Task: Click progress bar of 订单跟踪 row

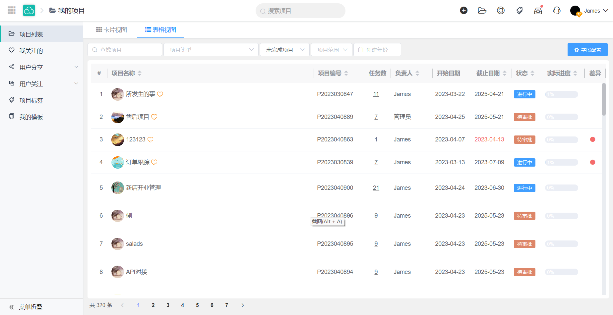Action: click(562, 163)
